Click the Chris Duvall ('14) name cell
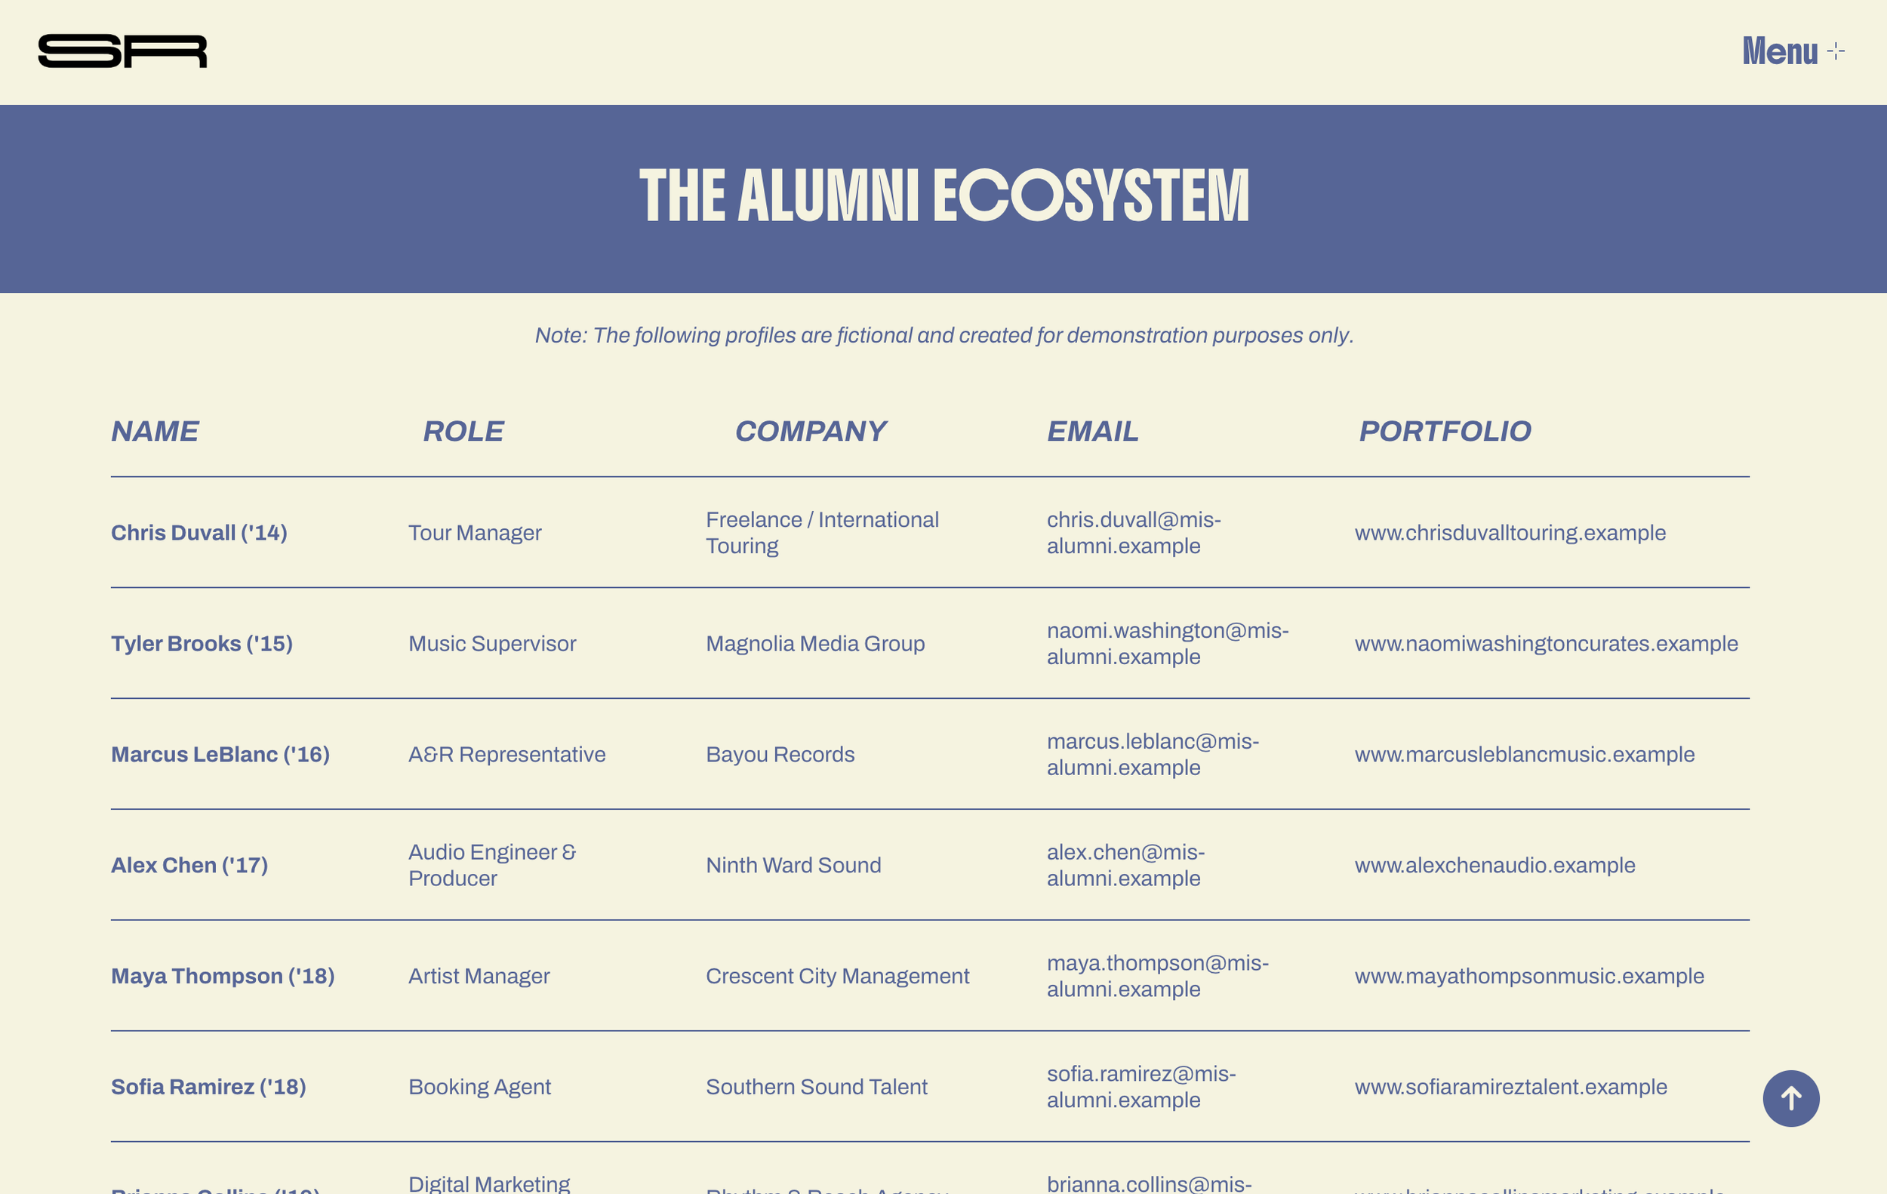The height and width of the screenshot is (1194, 1887). [199, 533]
